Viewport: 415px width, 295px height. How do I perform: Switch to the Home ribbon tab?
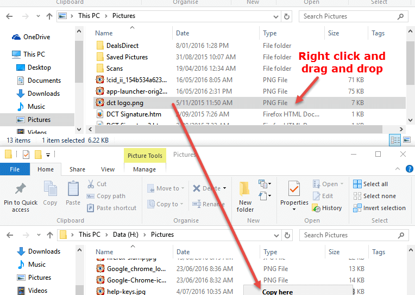[46, 169]
